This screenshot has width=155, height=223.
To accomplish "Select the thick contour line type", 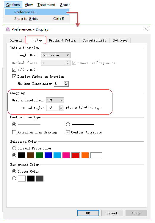I will (x=68, y=125).
